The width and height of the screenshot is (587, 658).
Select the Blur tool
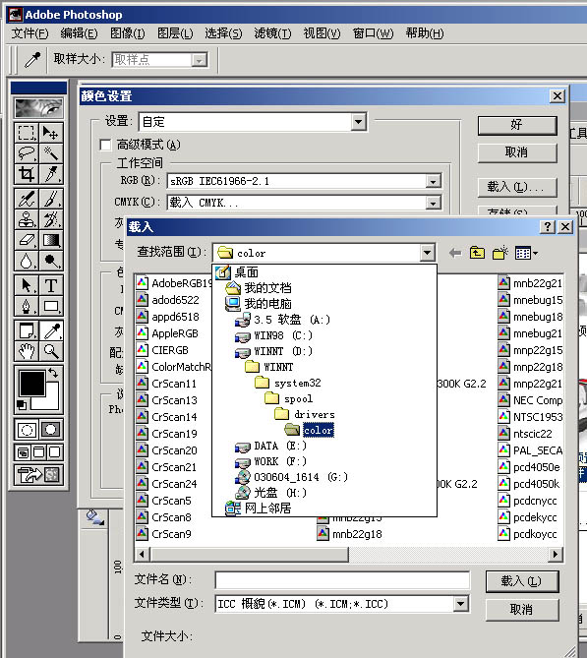(x=27, y=261)
